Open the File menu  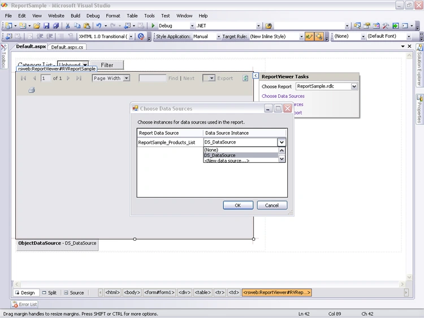click(x=8, y=16)
